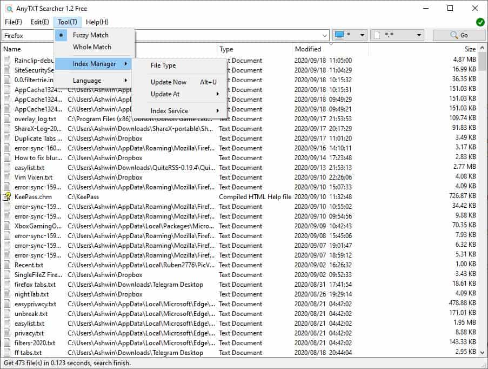Click file icon beside easyprivacy.txt
Screen dimensions: 488x369
coord(7,304)
